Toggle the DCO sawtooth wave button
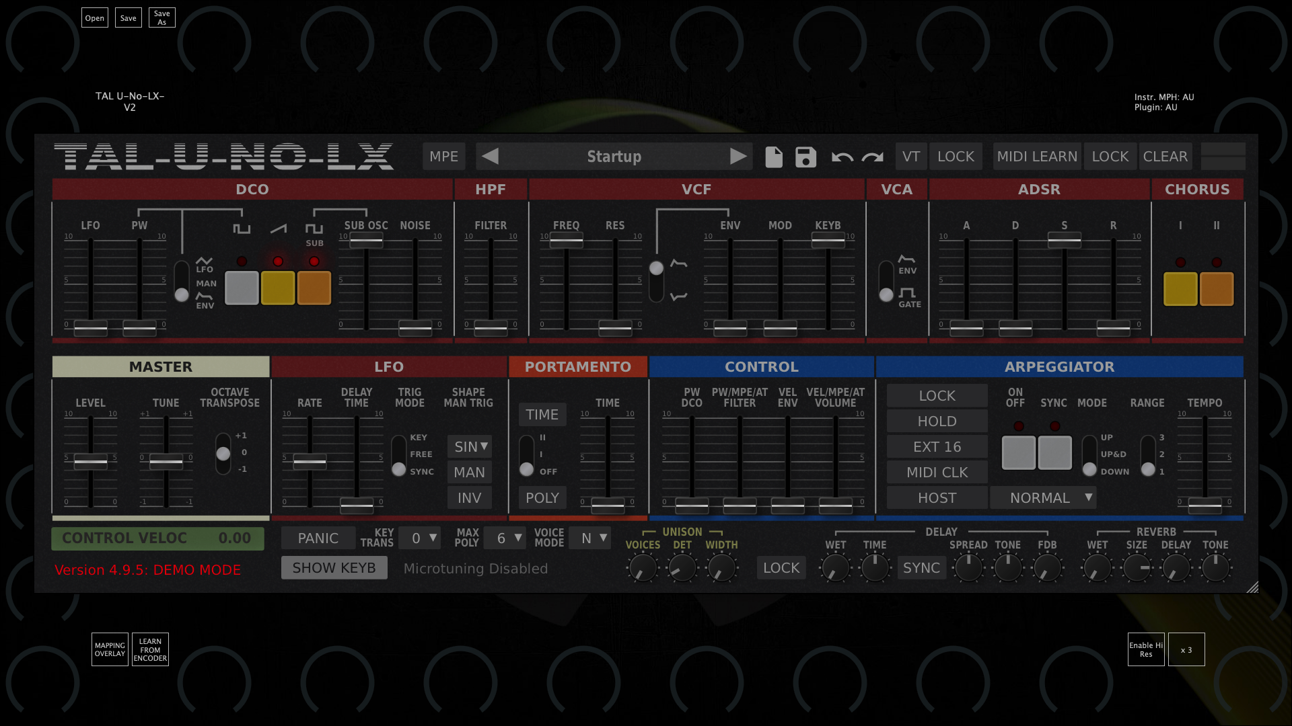The height and width of the screenshot is (726, 1292). pos(278,288)
